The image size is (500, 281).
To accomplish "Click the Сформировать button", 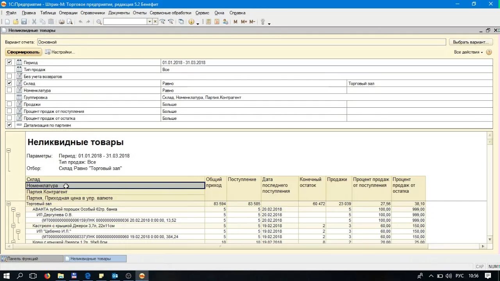I will [x=23, y=52].
